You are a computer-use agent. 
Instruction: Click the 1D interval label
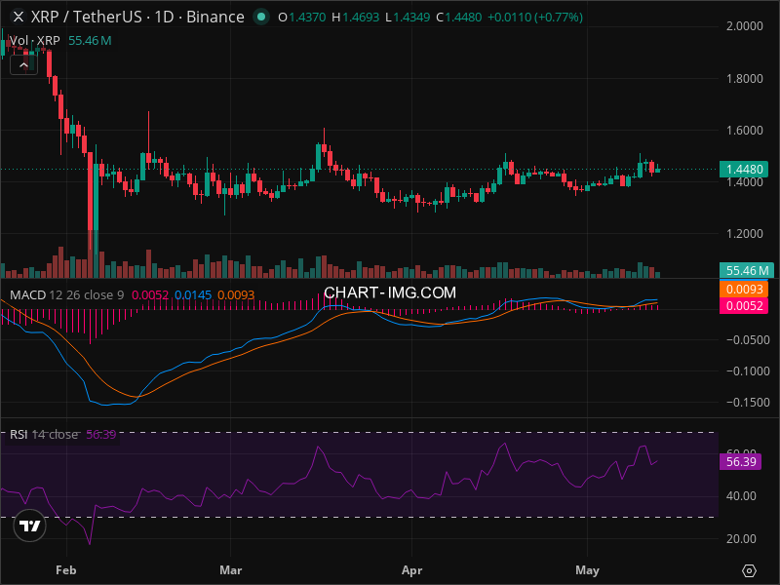tap(164, 17)
